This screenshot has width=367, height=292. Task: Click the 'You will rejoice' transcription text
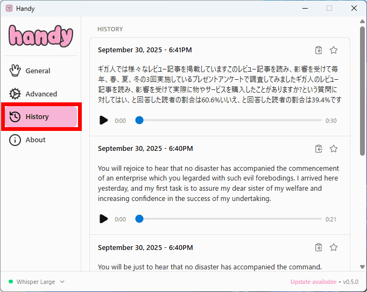coord(218,183)
